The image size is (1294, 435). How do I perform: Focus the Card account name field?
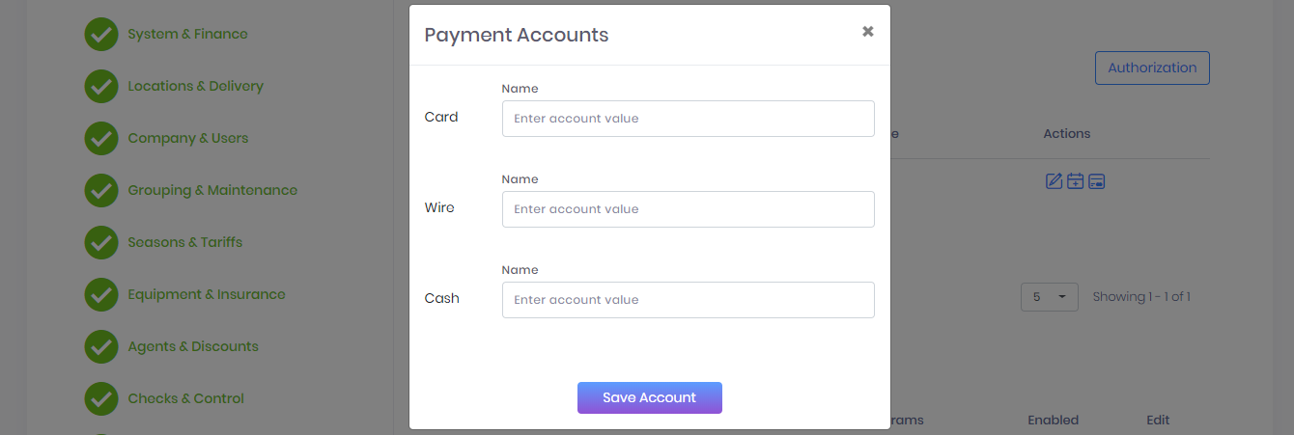click(x=688, y=119)
